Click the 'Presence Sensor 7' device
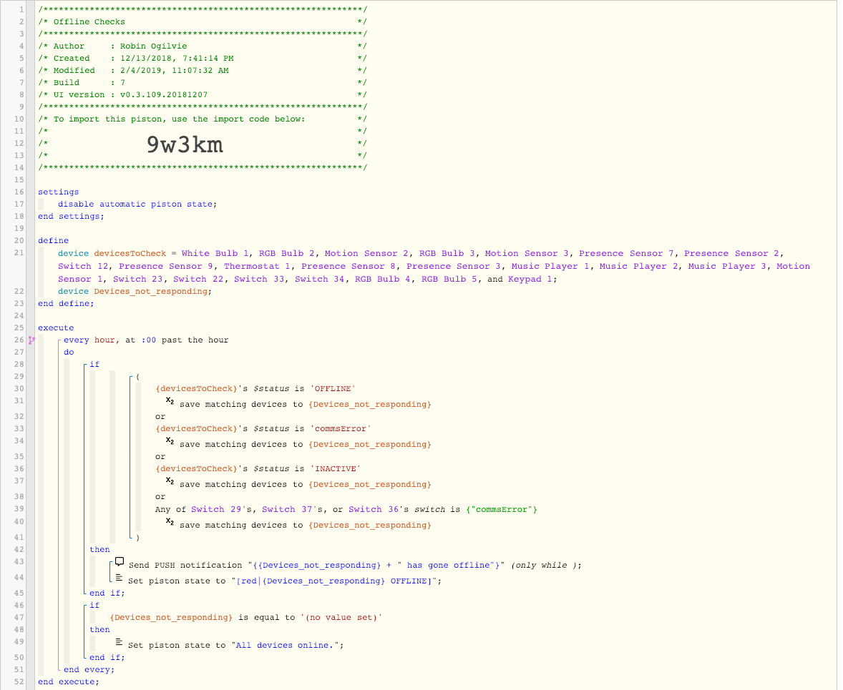This screenshot has width=843, height=690. pyautogui.click(x=626, y=254)
